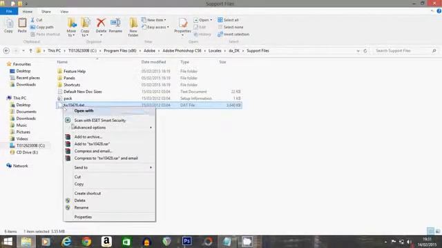Click Search Support Files input box
Image resolution: width=442 pixels, height=248 pixels.
click(x=403, y=51)
